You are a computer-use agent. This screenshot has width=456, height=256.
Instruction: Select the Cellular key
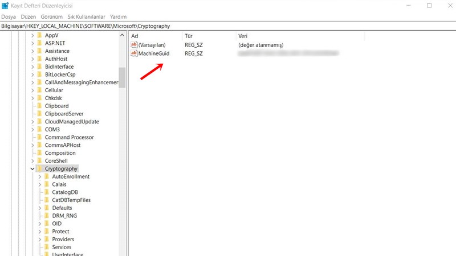(54, 90)
